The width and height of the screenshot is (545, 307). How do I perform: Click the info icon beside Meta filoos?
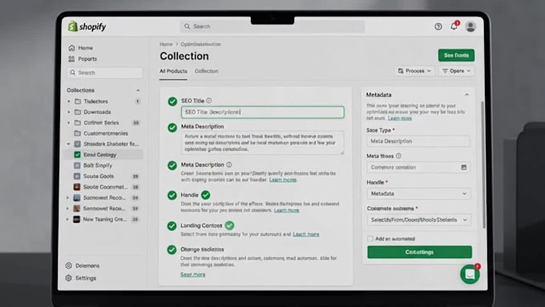[398, 156]
